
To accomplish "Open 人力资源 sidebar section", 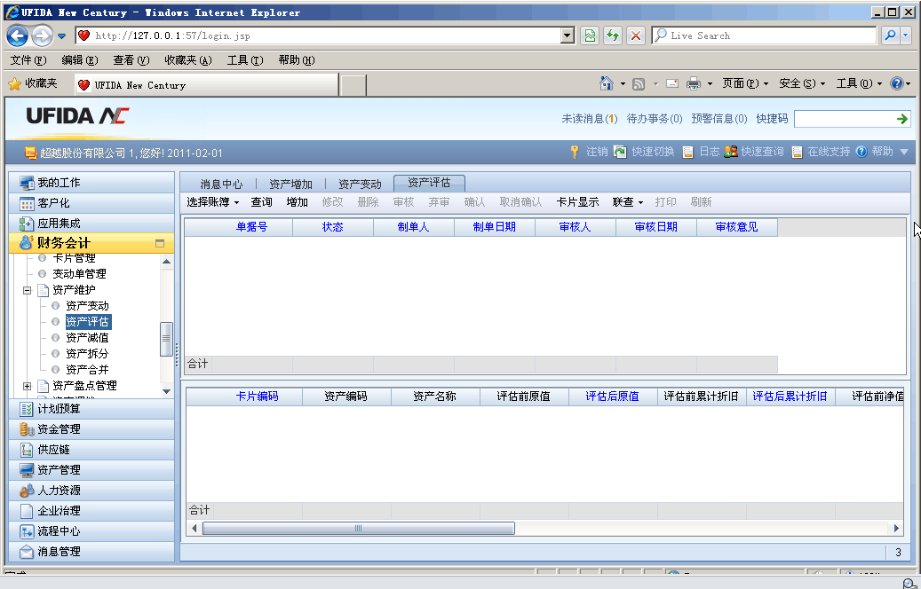I will [91, 491].
